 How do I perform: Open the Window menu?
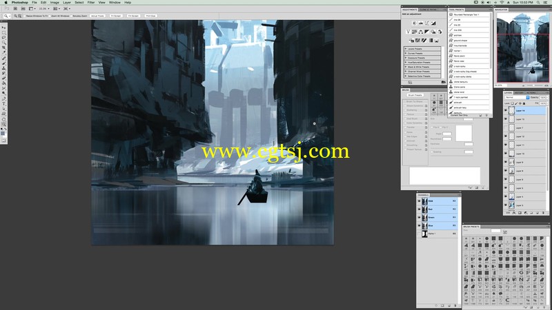(115, 3)
